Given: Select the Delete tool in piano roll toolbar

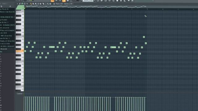Looking at the screenshot, I should [x=38, y=4].
